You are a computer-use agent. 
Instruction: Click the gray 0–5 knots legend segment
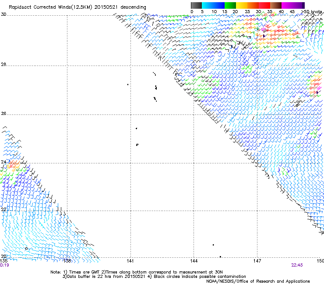coord(197,5)
